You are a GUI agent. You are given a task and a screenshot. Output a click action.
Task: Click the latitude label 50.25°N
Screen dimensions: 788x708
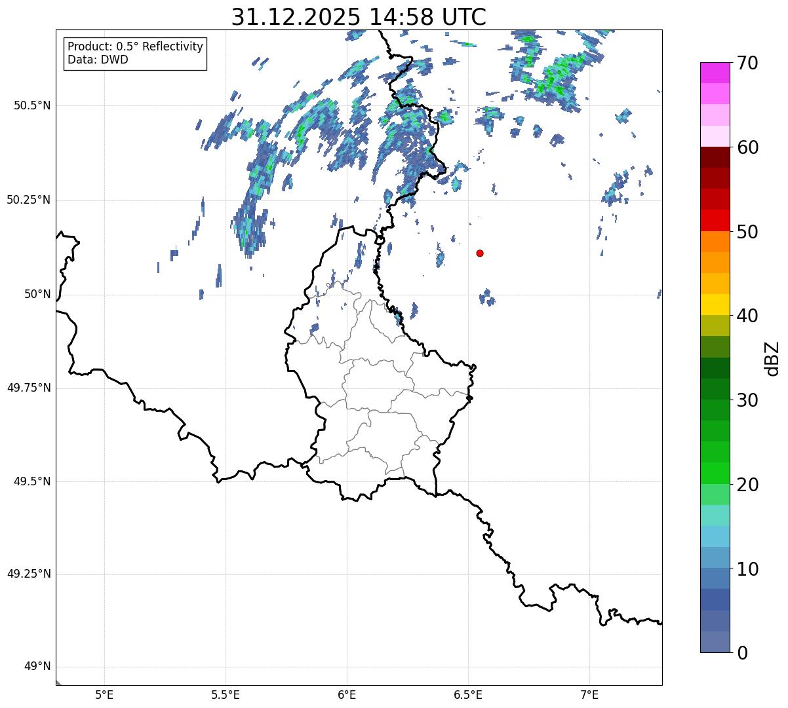click(x=28, y=200)
